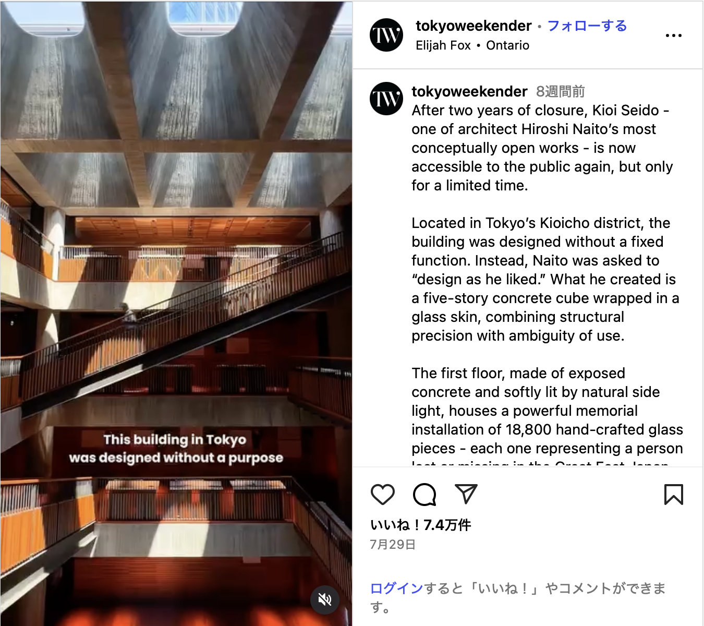Save the post with the bookmark icon

tap(673, 494)
